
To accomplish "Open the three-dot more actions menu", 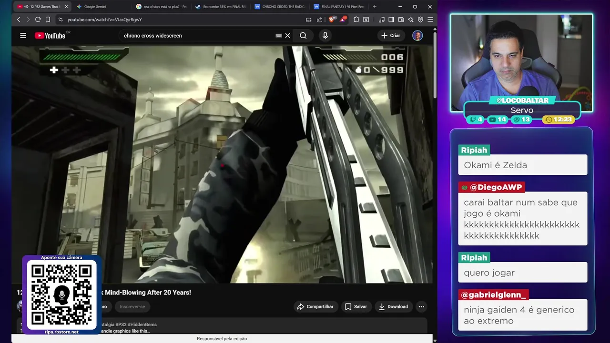I will (x=421, y=307).
